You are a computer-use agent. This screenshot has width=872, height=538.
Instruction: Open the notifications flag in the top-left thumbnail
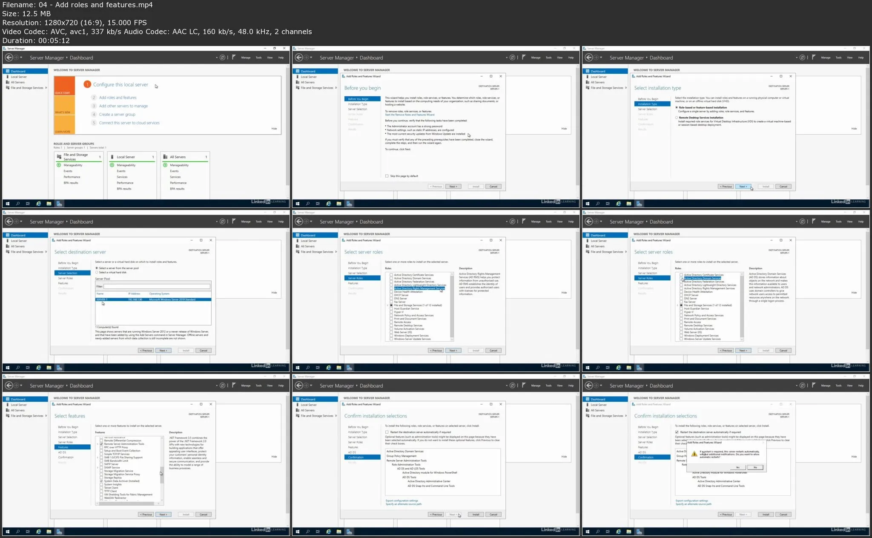click(234, 57)
